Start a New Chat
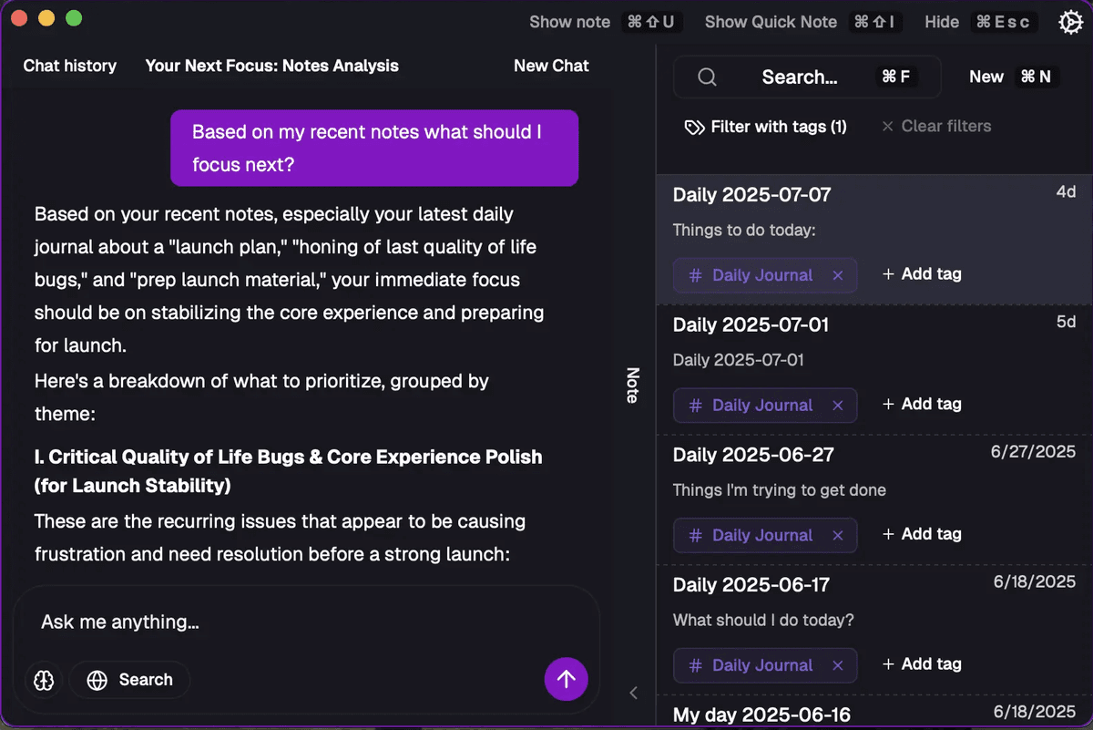1093x730 pixels. pyautogui.click(x=551, y=66)
